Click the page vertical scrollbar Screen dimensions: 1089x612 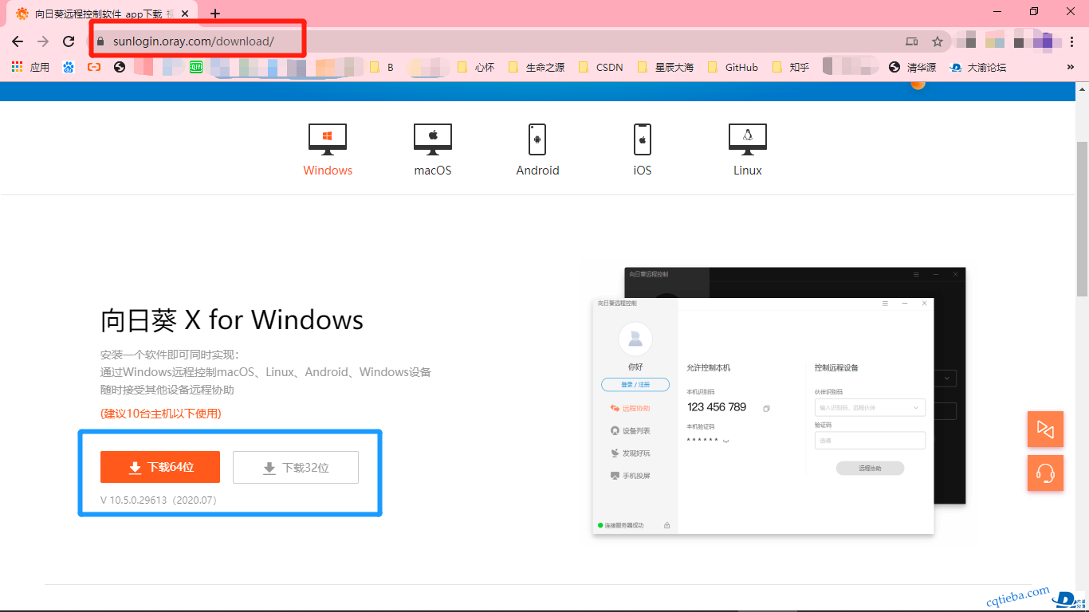(1082, 219)
